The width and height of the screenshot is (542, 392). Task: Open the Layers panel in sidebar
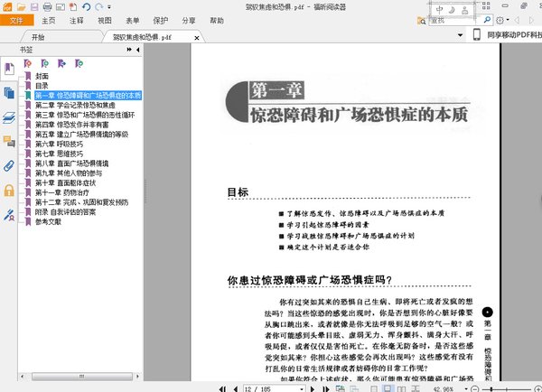(x=9, y=117)
